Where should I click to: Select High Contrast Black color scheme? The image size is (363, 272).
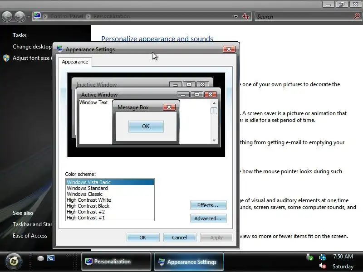110,206
